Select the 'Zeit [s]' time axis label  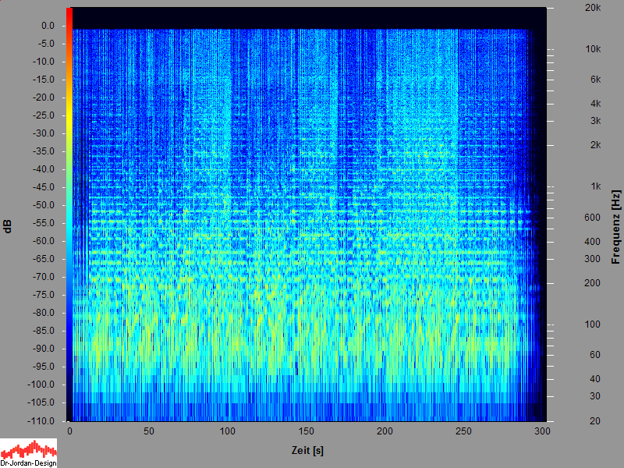tap(306, 450)
